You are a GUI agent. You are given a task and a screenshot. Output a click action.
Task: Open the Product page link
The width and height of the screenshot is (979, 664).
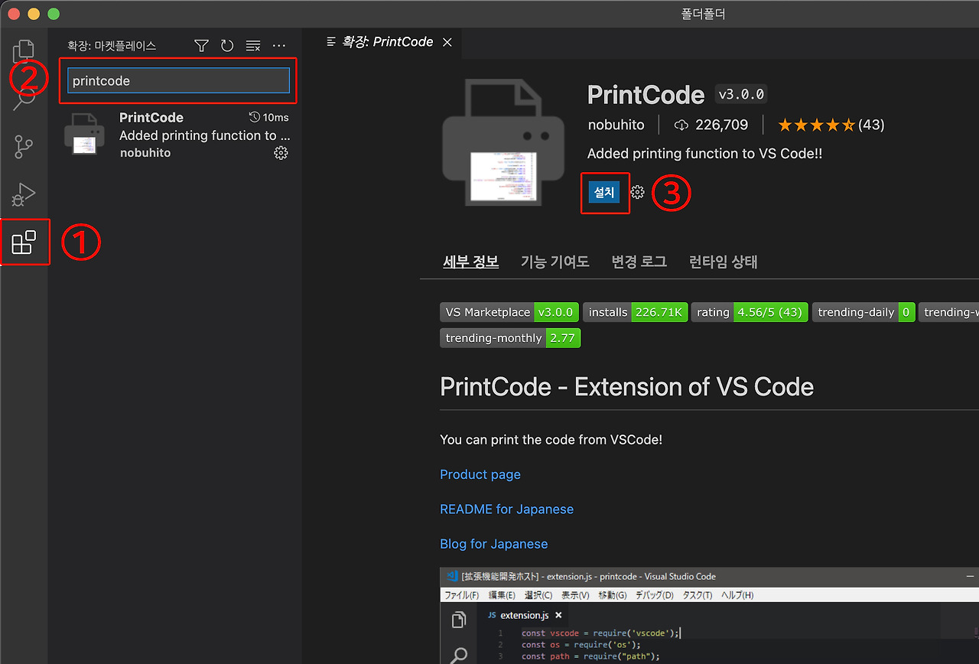[480, 474]
